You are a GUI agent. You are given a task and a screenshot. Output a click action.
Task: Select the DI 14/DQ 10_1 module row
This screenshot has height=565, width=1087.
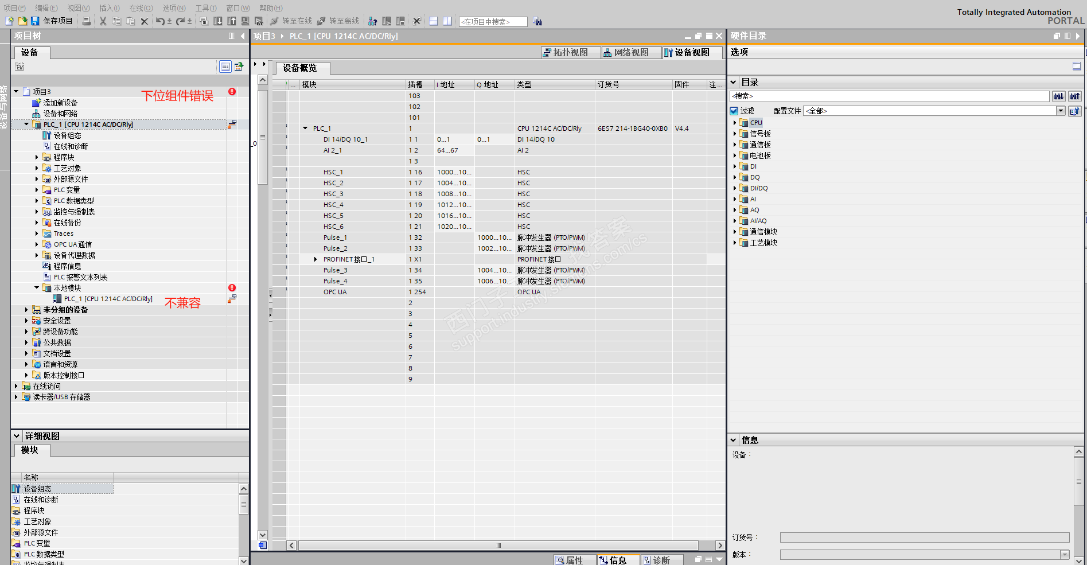498,139
